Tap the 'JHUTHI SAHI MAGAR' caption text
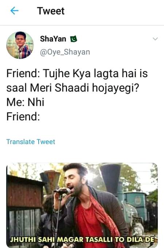The width and height of the screenshot is (164, 248). [x=47, y=240]
